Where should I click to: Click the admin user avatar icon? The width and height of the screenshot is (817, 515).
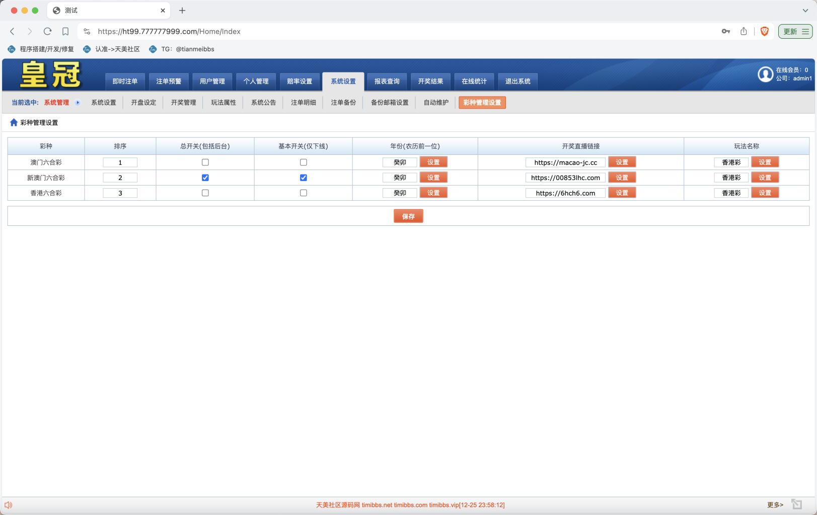[x=765, y=74]
